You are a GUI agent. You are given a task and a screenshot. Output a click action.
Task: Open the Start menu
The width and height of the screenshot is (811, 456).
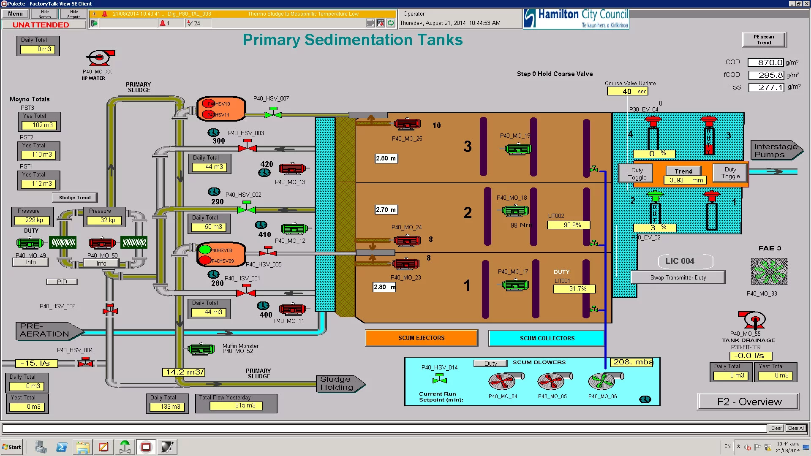(x=11, y=447)
